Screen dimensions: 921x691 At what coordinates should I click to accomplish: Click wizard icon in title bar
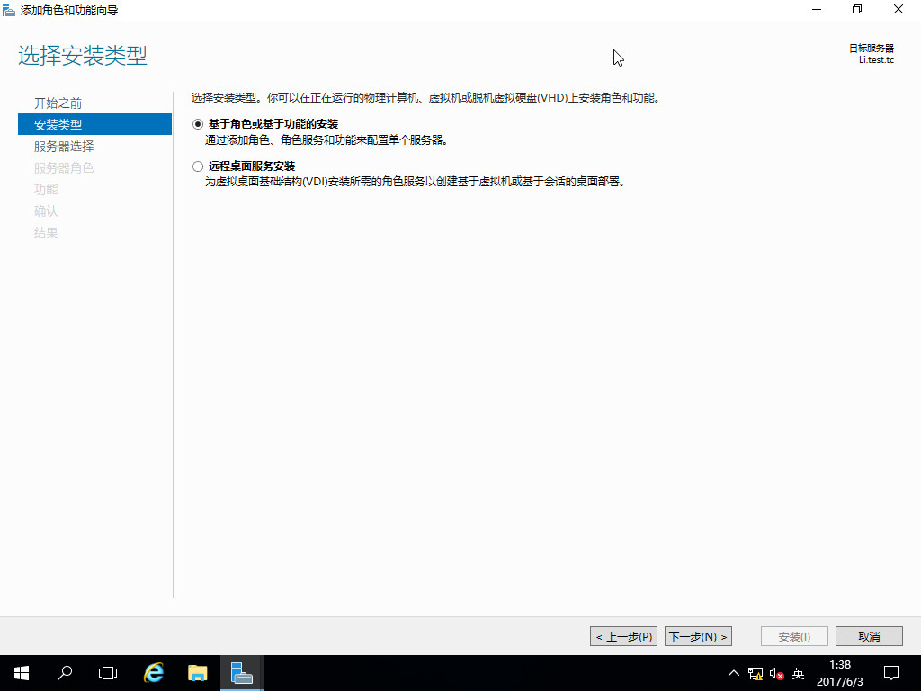point(9,10)
